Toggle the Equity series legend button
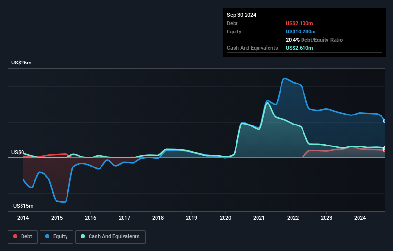The height and width of the screenshot is (251, 393). coord(56,237)
